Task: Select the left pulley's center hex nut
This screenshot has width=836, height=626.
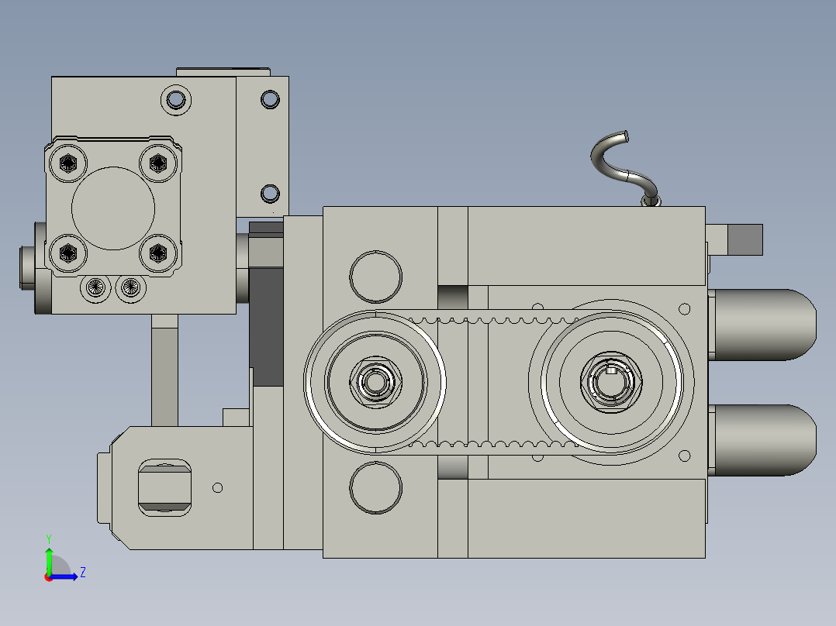Action: 375,381
